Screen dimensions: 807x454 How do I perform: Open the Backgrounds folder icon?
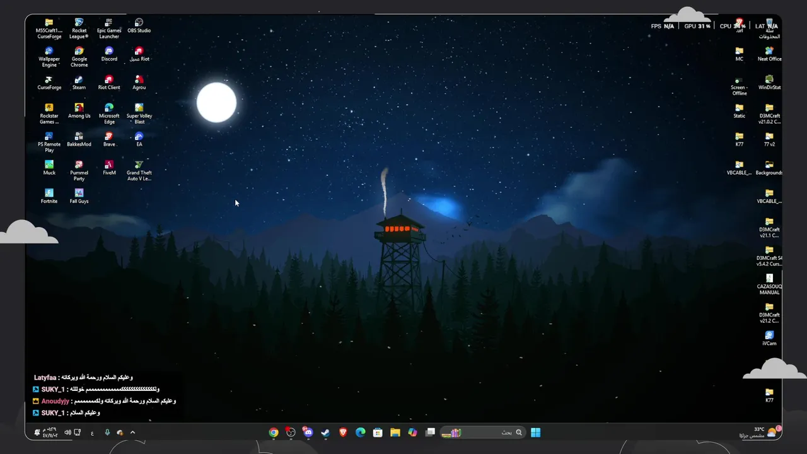coord(769,168)
